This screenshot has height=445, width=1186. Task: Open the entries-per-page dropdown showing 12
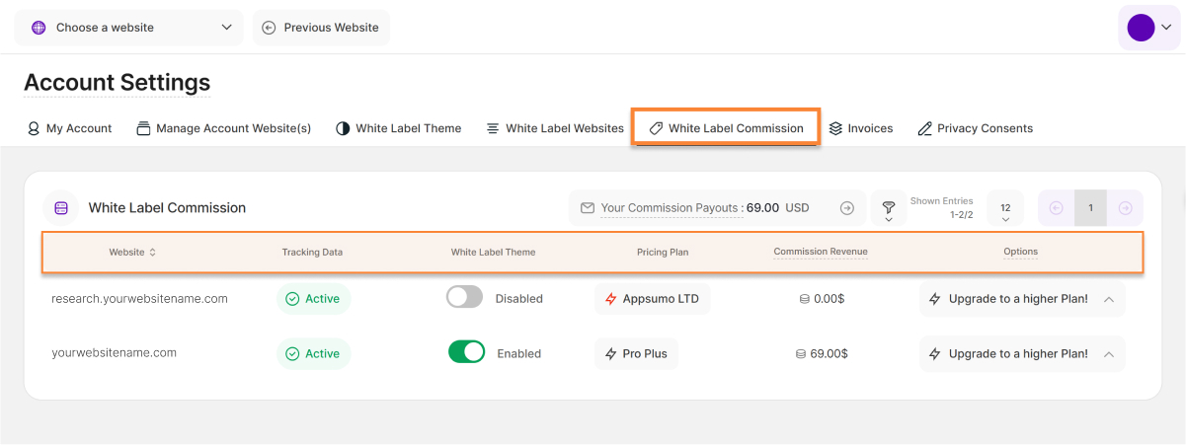(1005, 210)
